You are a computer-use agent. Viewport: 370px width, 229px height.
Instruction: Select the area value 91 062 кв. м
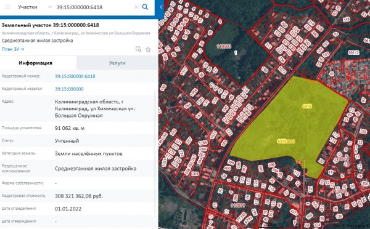[70, 128]
